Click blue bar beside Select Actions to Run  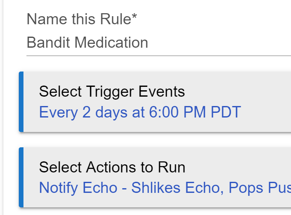click(x=21, y=177)
